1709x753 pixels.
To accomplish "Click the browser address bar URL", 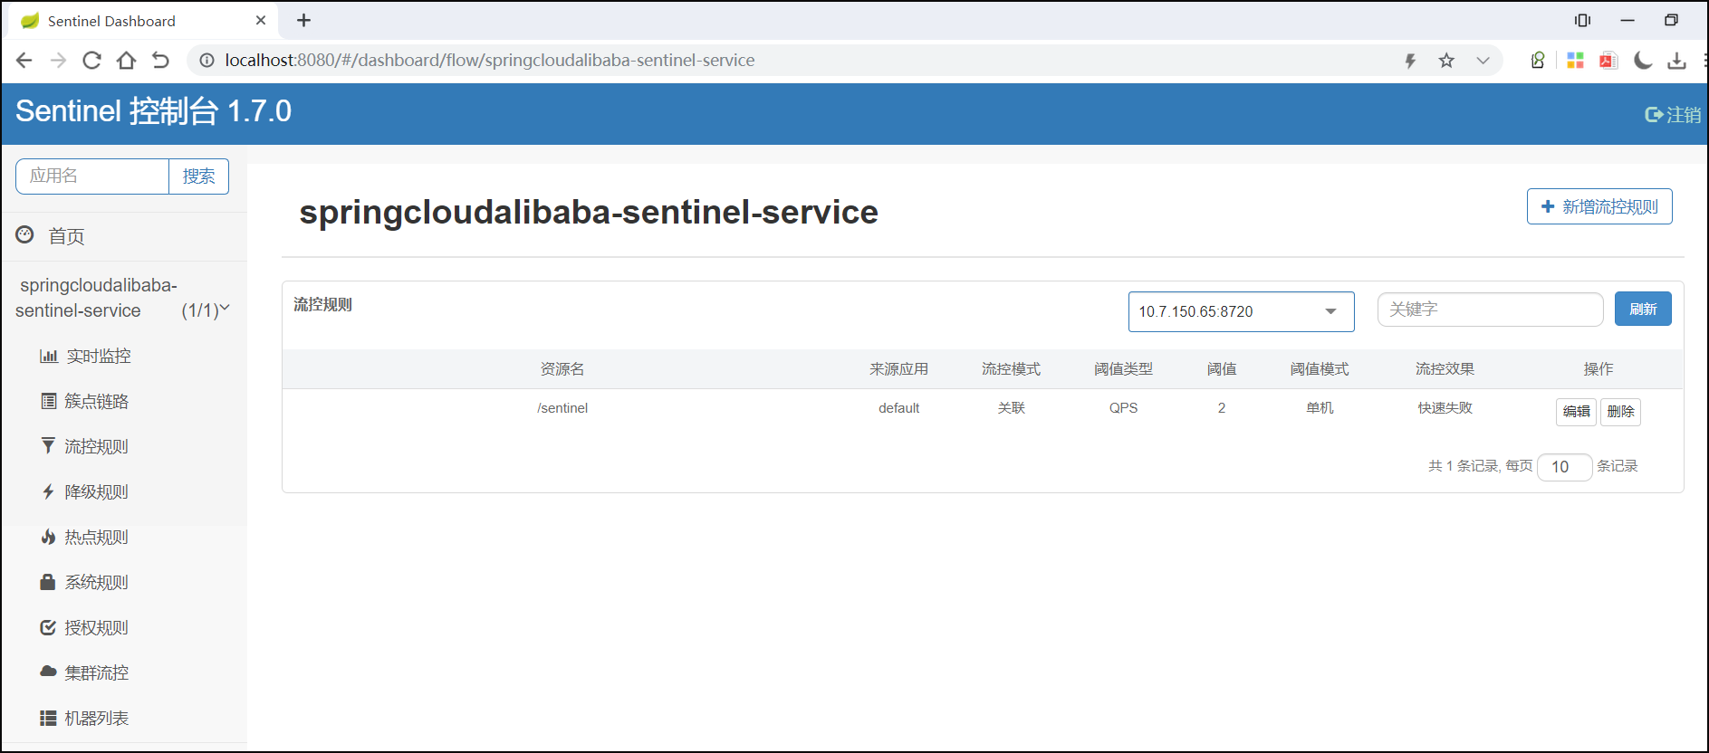I will point(490,61).
